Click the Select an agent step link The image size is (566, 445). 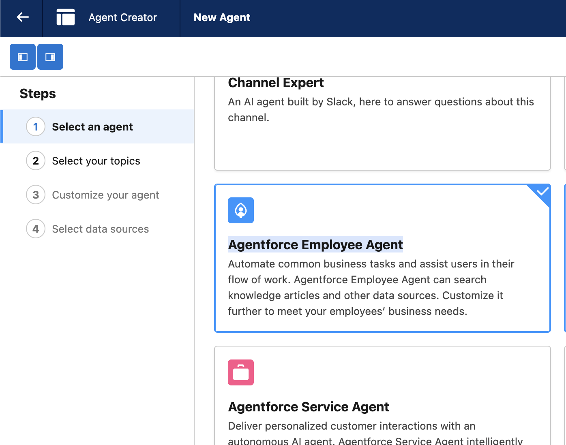92,126
